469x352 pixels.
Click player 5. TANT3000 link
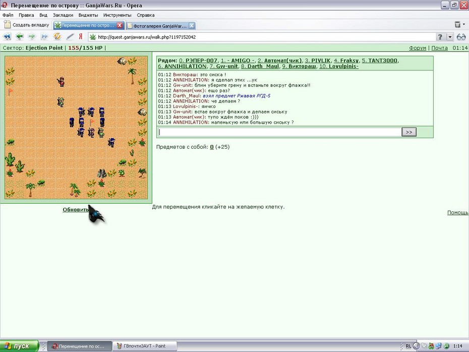(380, 61)
